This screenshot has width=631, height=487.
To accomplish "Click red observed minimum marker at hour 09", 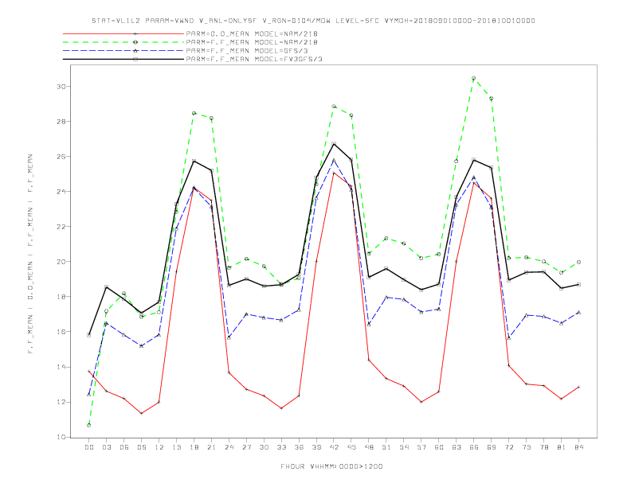I will 141,413.
